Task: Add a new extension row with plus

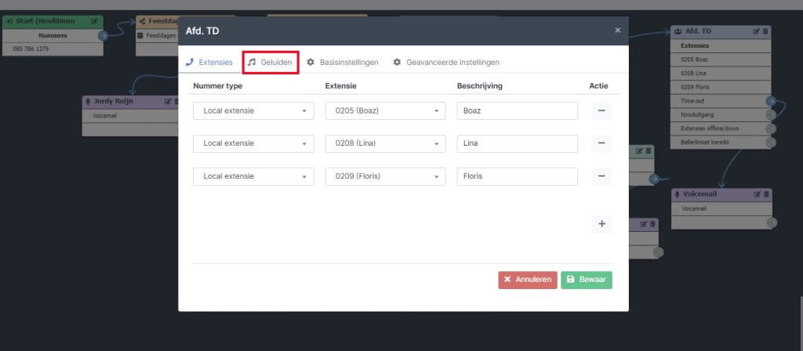Action: pos(601,224)
